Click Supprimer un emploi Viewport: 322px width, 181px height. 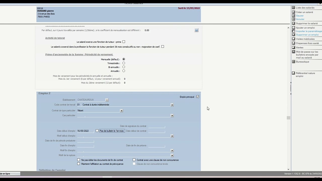pos(307,35)
